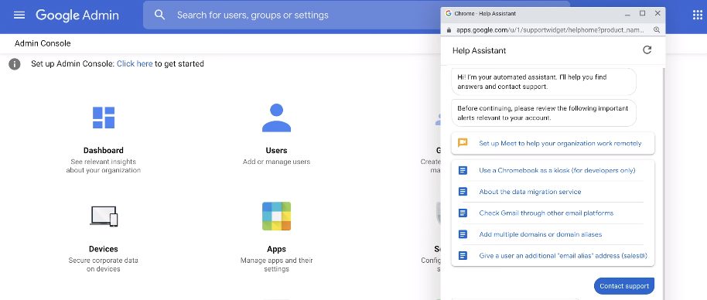The height and width of the screenshot is (300, 707).
Task: Click the Contact support button
Action: tap(624, 286)
